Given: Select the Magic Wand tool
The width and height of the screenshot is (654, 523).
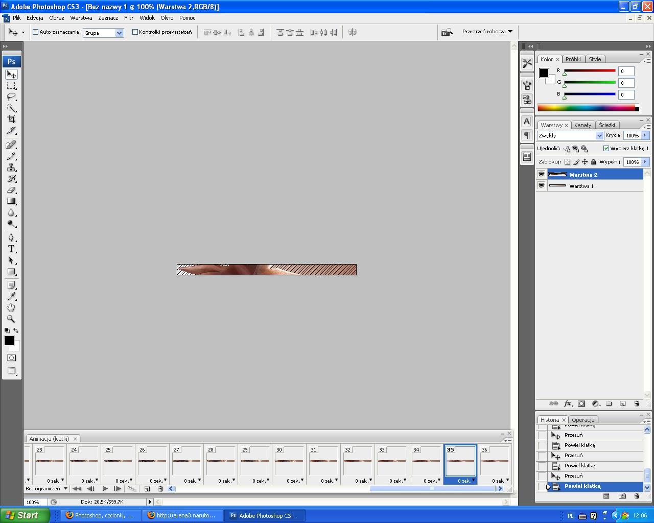Looking at the screenshot, I should [x=11, y=108].
